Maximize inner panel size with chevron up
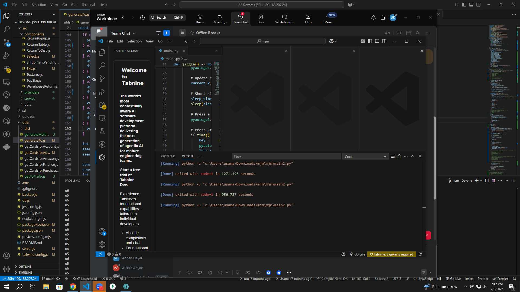This screenshot has height=292, width=520. click(x=412, y=156)
